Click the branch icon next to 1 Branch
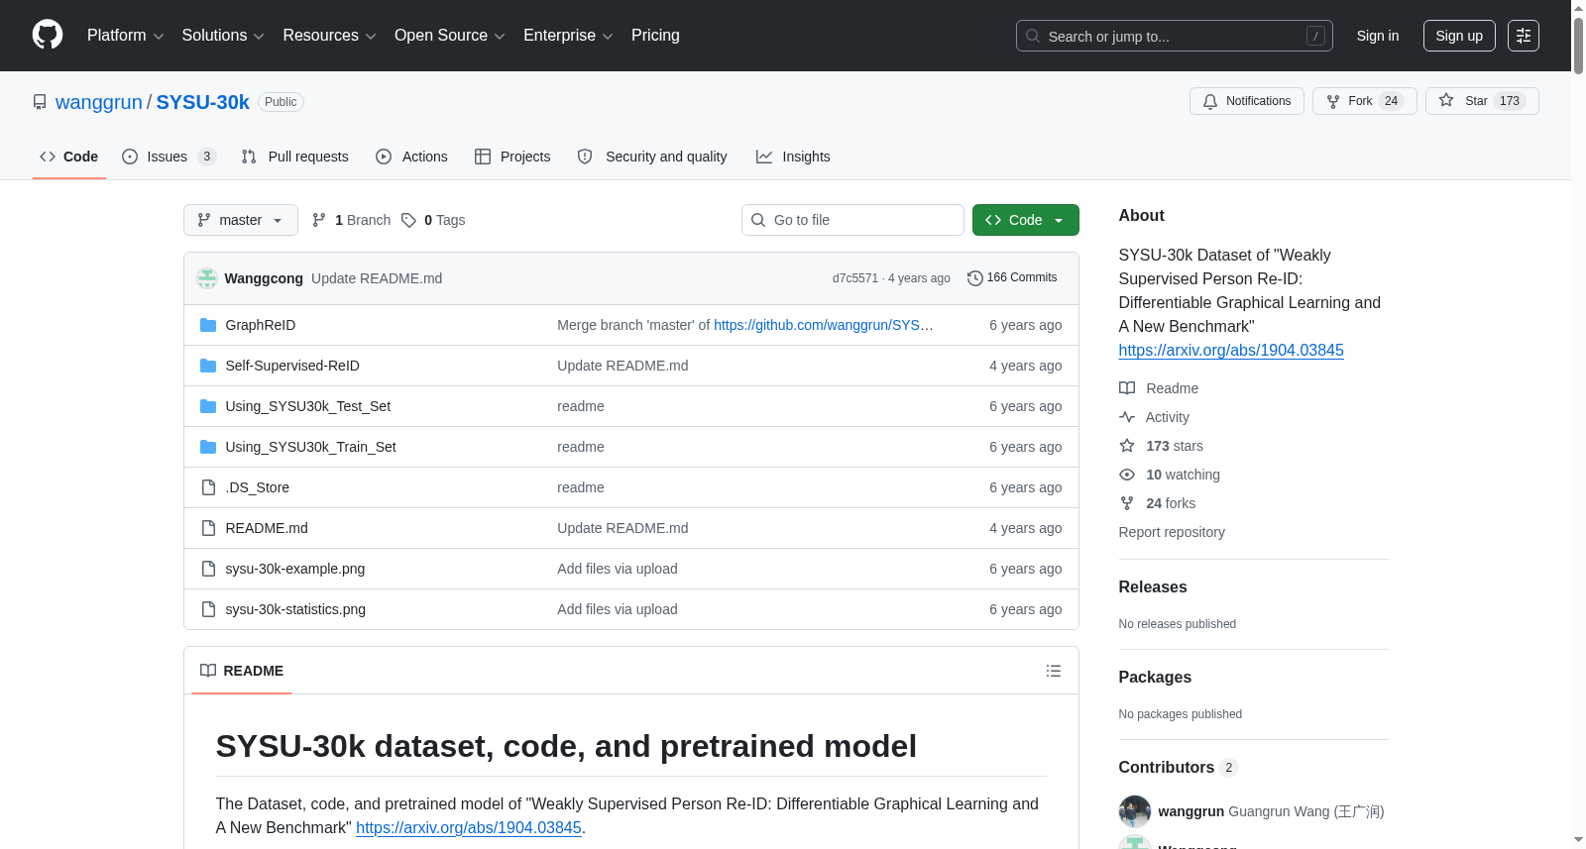The height and width of the screenshot is (849, 1586). pyautogui.click(x=319, y=220)
